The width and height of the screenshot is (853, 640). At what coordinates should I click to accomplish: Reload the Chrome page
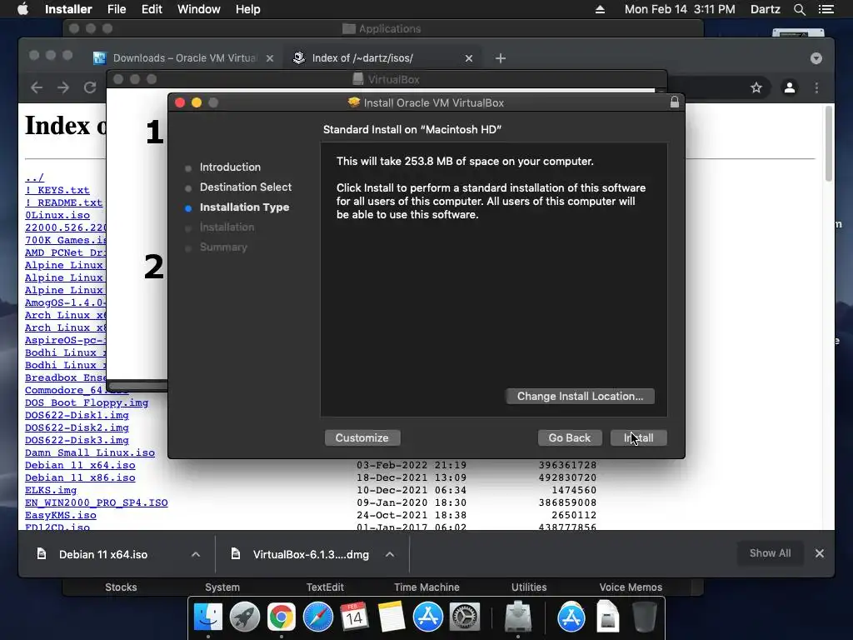pos(90,87)
